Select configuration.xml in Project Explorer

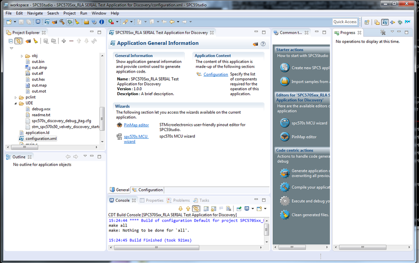38,139
